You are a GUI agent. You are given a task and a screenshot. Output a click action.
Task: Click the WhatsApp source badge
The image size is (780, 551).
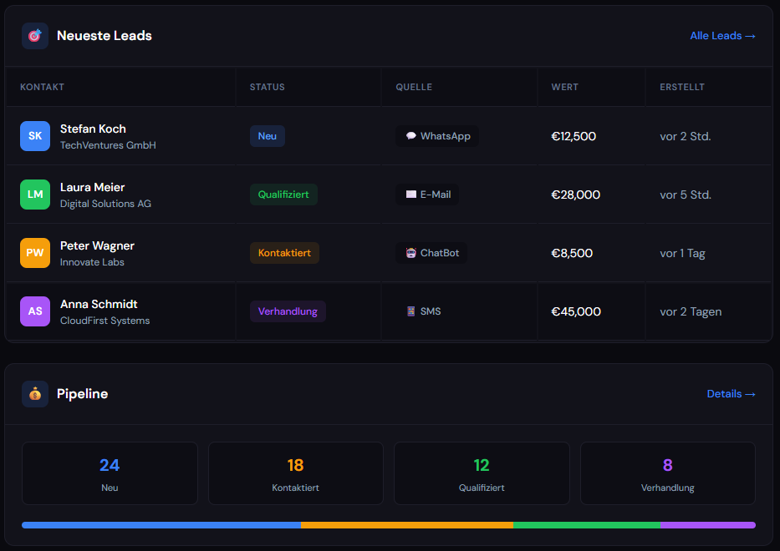click(x=437, y=136)
